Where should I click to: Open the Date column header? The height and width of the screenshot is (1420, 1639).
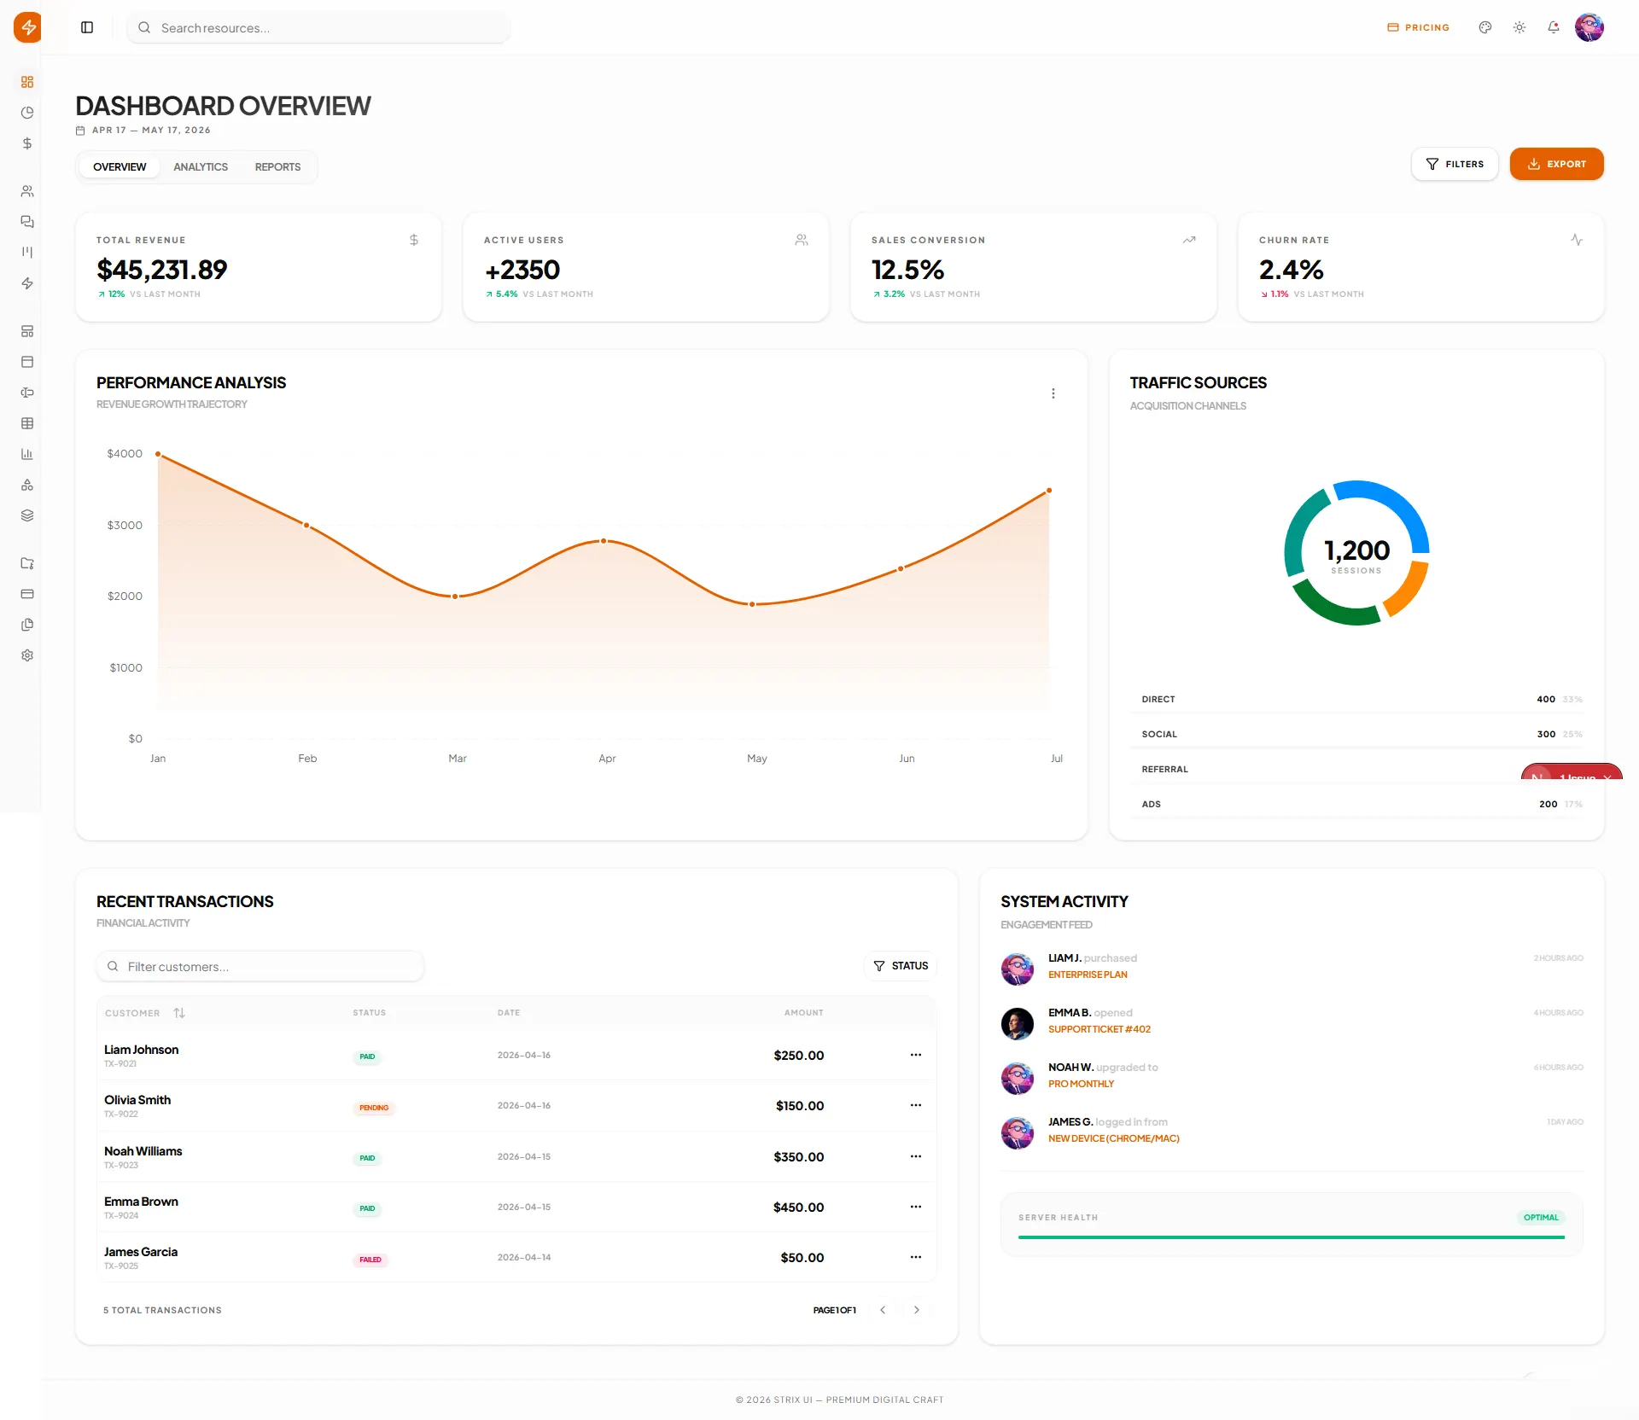tap(509, 1013)
